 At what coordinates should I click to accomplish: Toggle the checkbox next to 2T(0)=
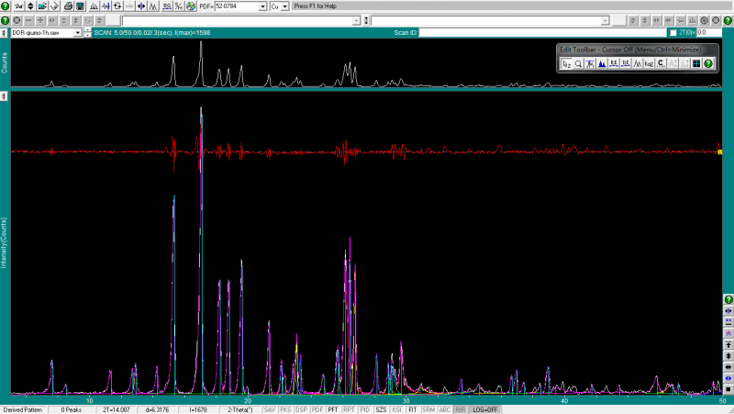pos(673,33)
